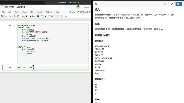Viewport: 184px width, 103px height.
Task: Restart the kernel icon
Action: click(x=42, y=16)
